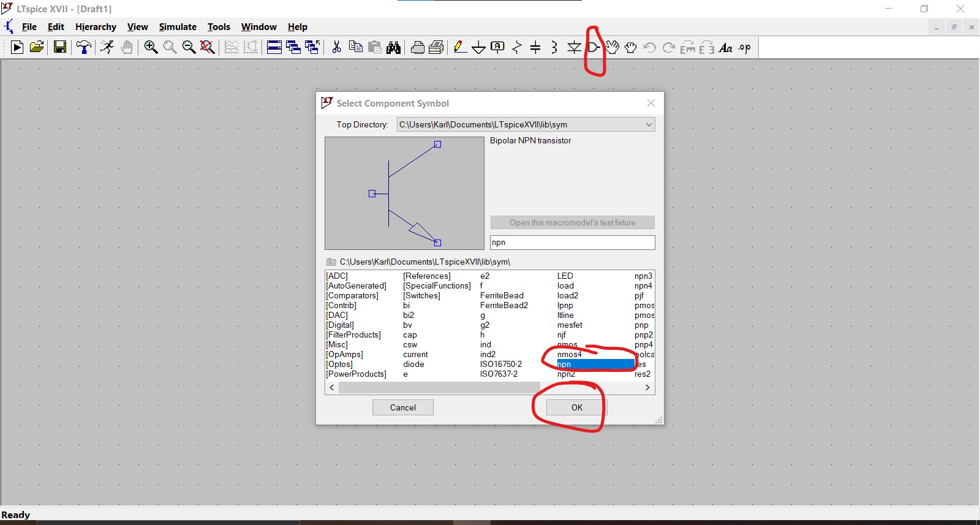Open the [ADC] folder in the list
980x525 pixels.
click(x=337, y=276)
